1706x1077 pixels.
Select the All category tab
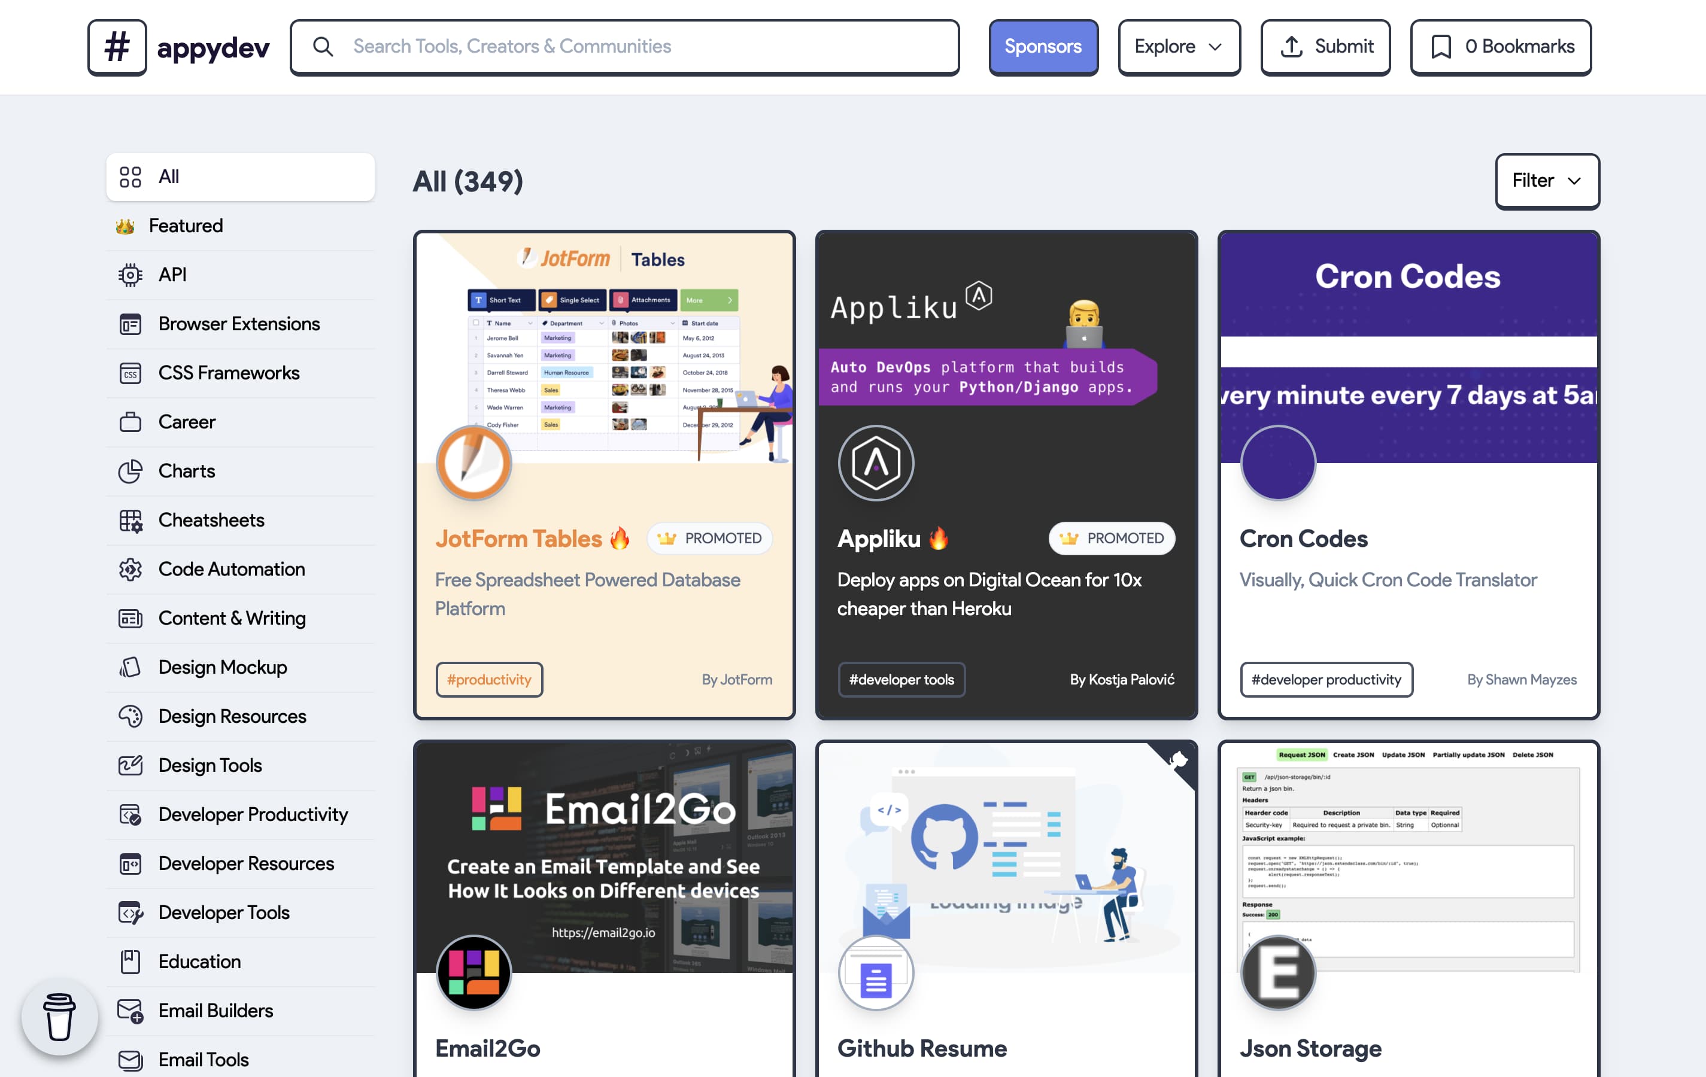click(239, 177)
